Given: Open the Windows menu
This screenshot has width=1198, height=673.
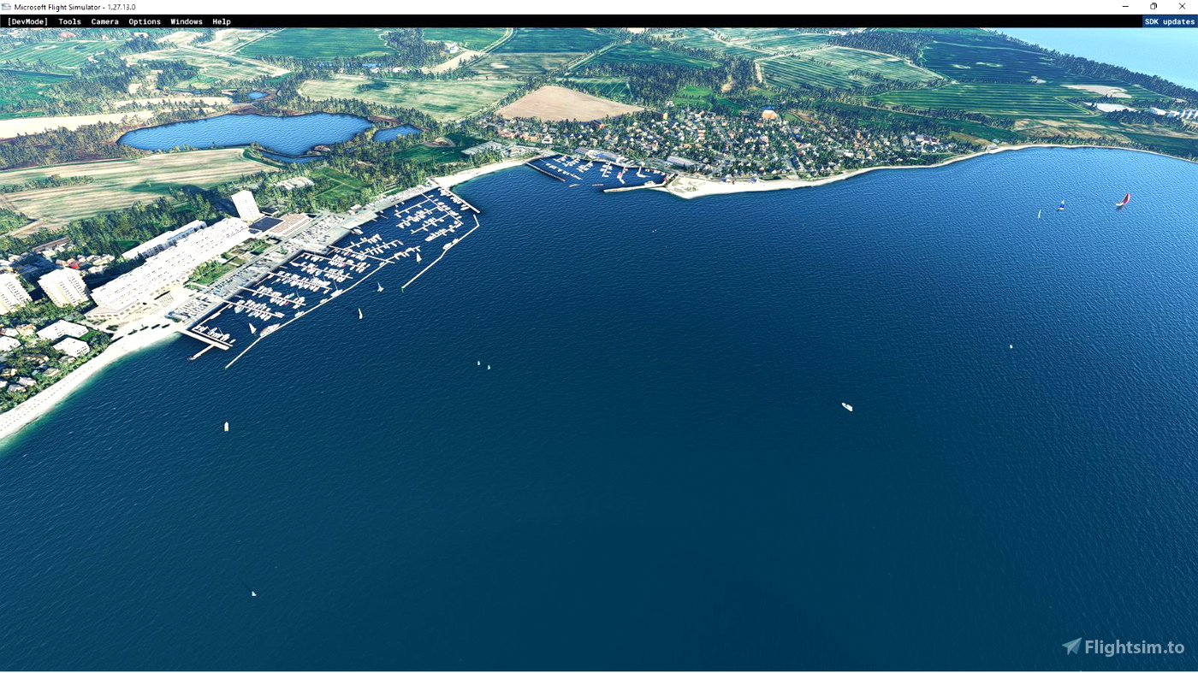Looking at the screenshot, I should (187, 21).
